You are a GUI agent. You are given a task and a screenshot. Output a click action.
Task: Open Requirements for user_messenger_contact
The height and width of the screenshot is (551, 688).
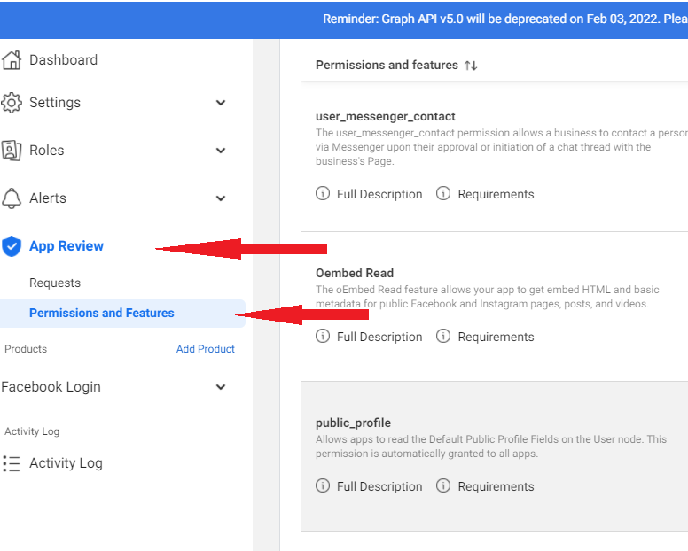tap(496, 194)
